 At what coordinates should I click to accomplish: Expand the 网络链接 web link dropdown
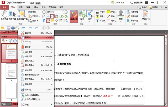point(139,12)
